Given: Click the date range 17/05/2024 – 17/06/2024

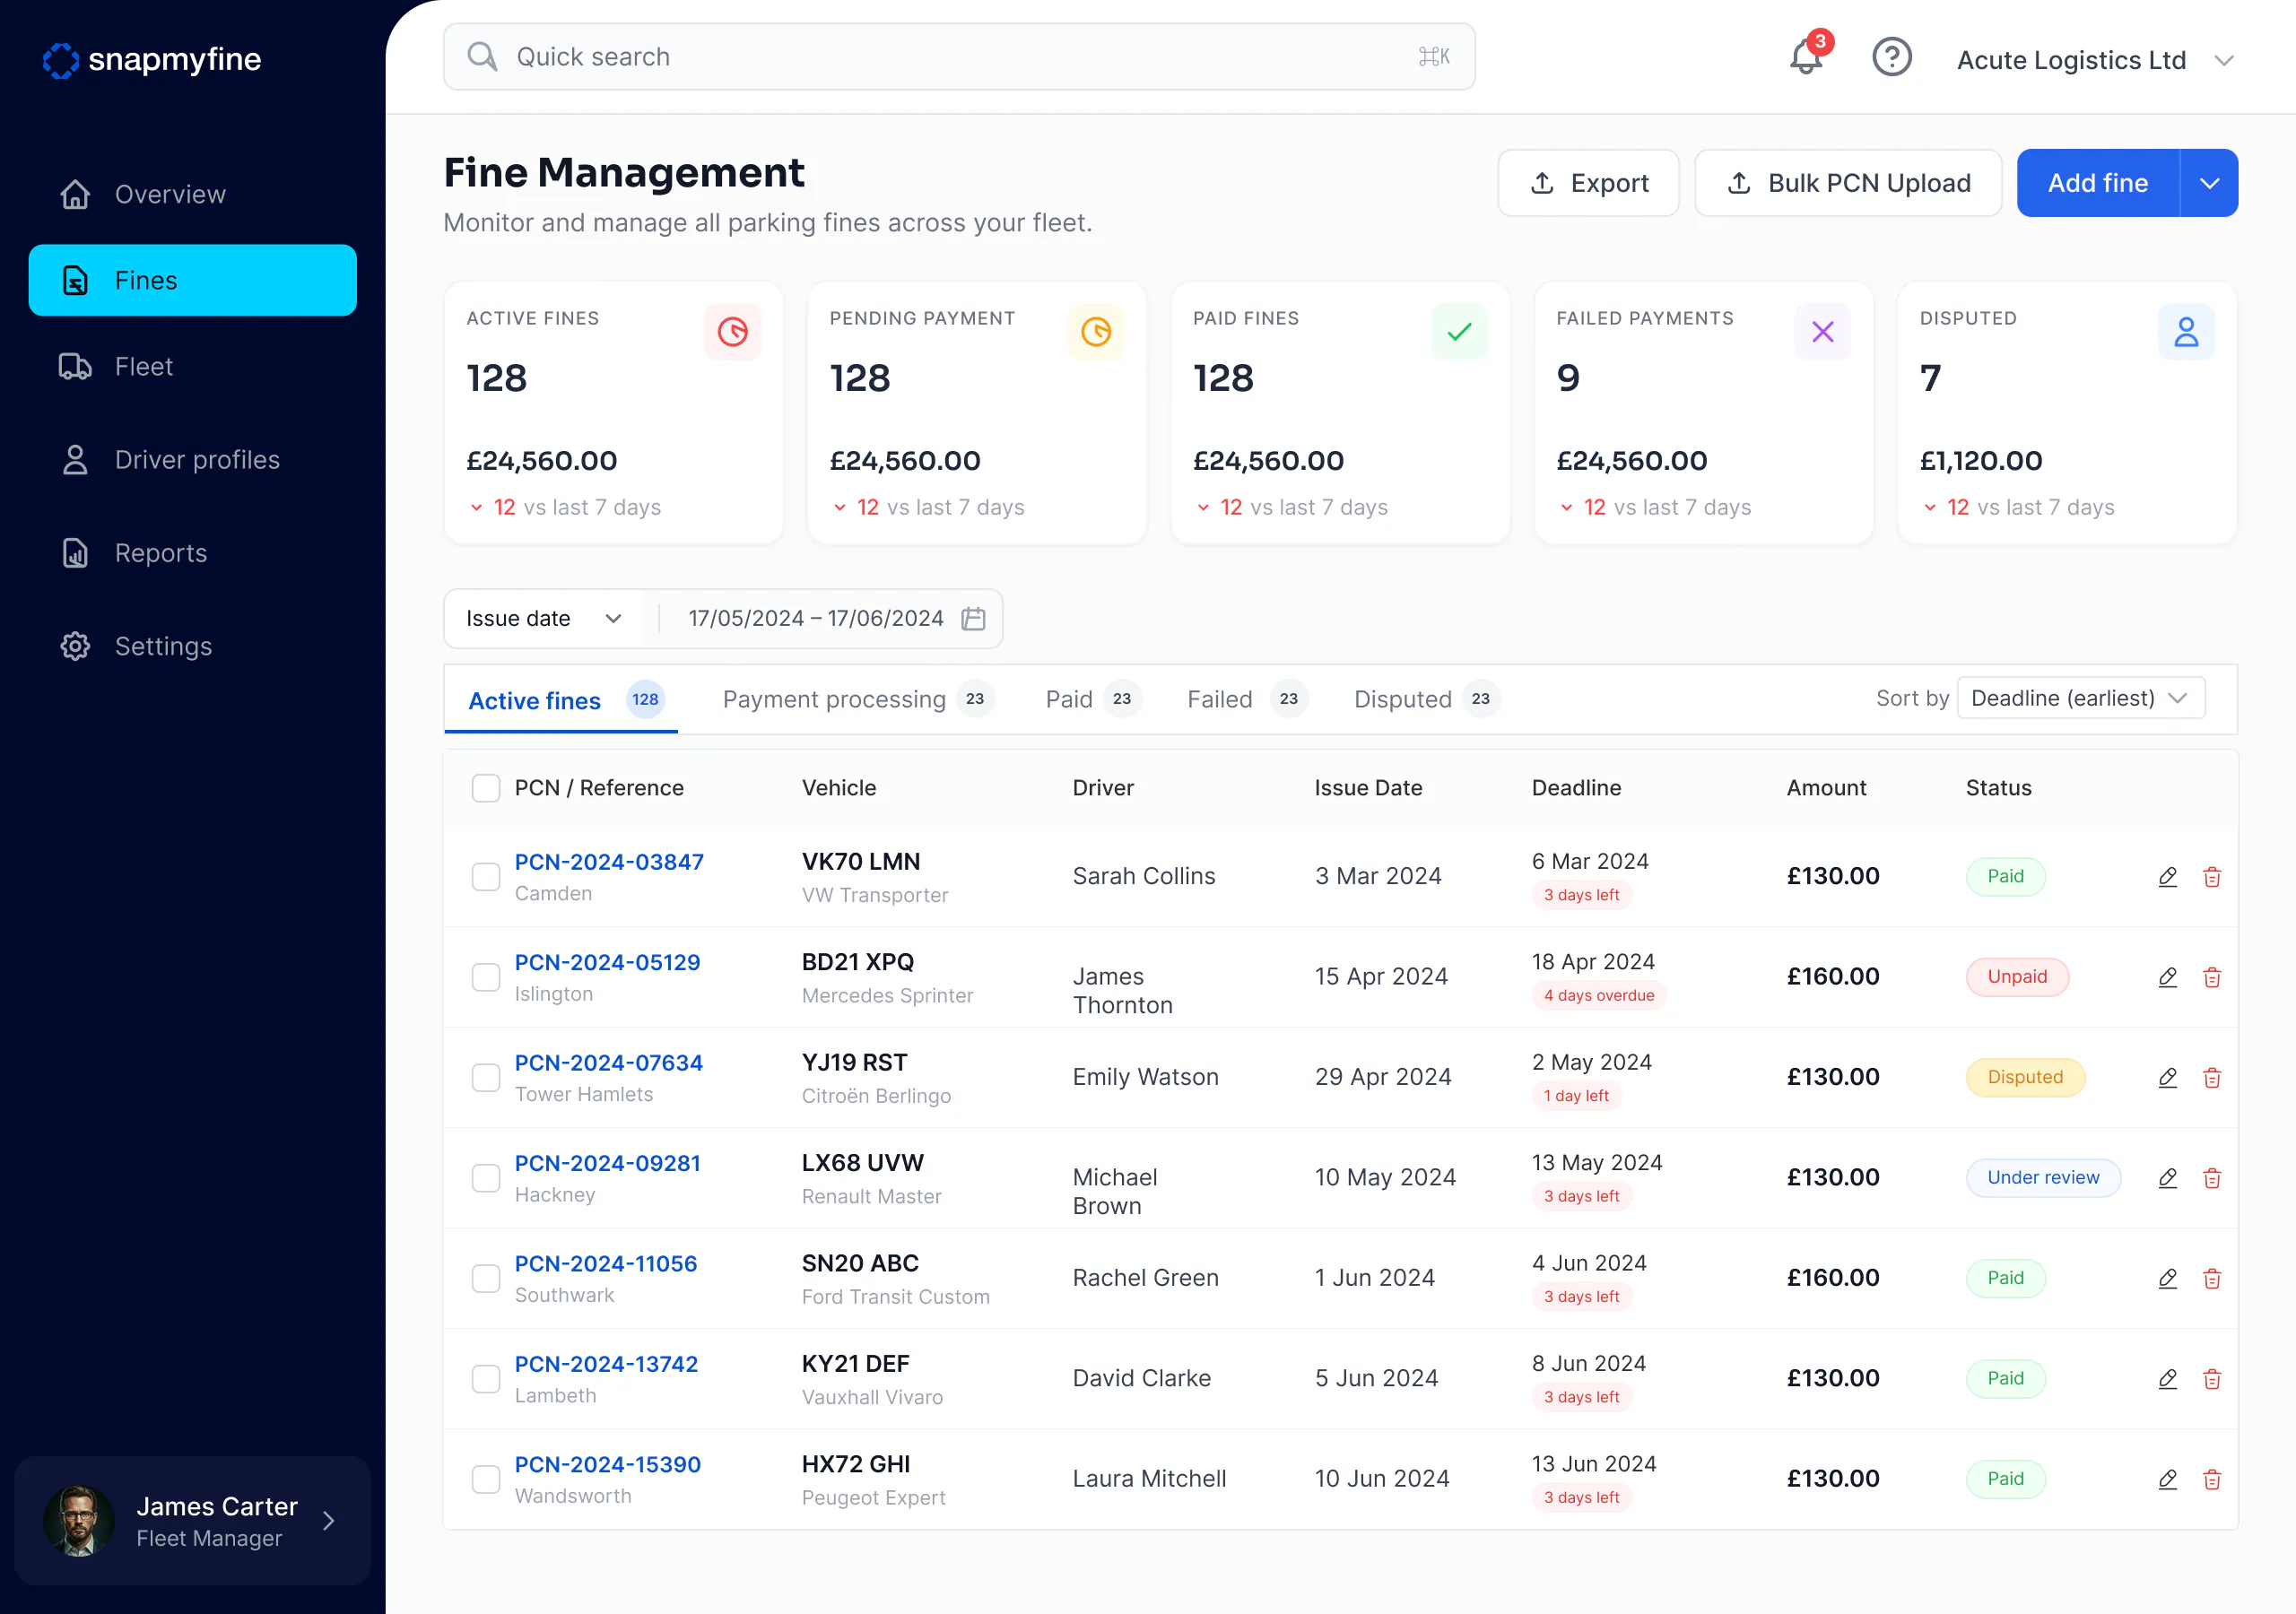Looking at the screenshot, I should tap(816, 619).
